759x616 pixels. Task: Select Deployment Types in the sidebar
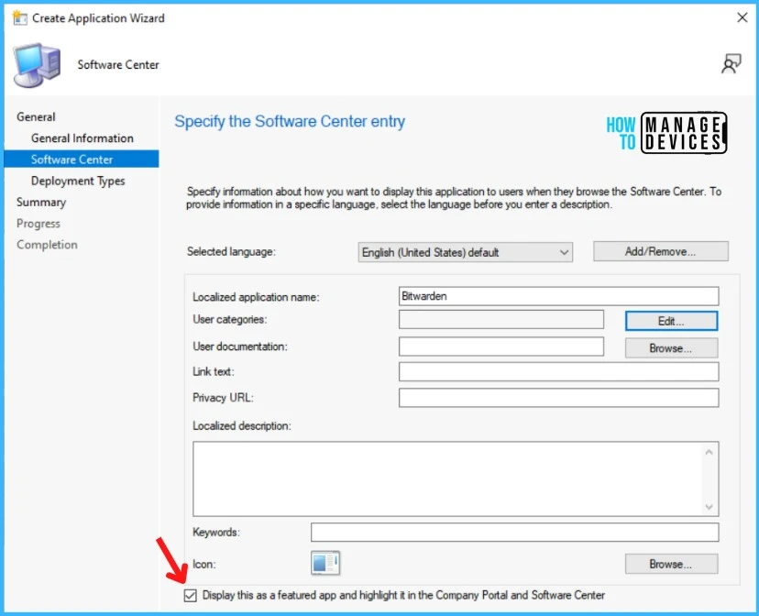78,181
